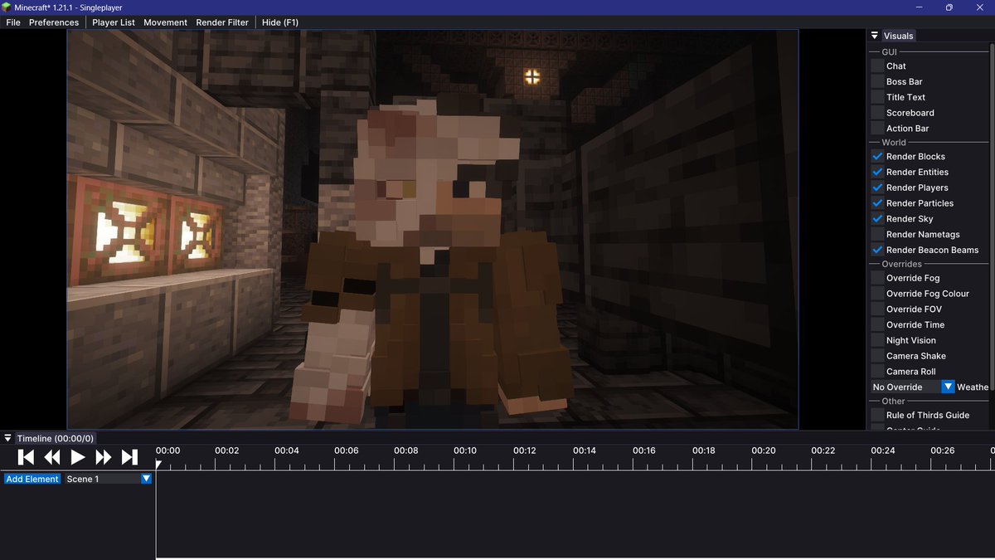The width and height of the screenshot is (995, 560).
Task: Open the Player List menu
Action: tap(114, 22)
